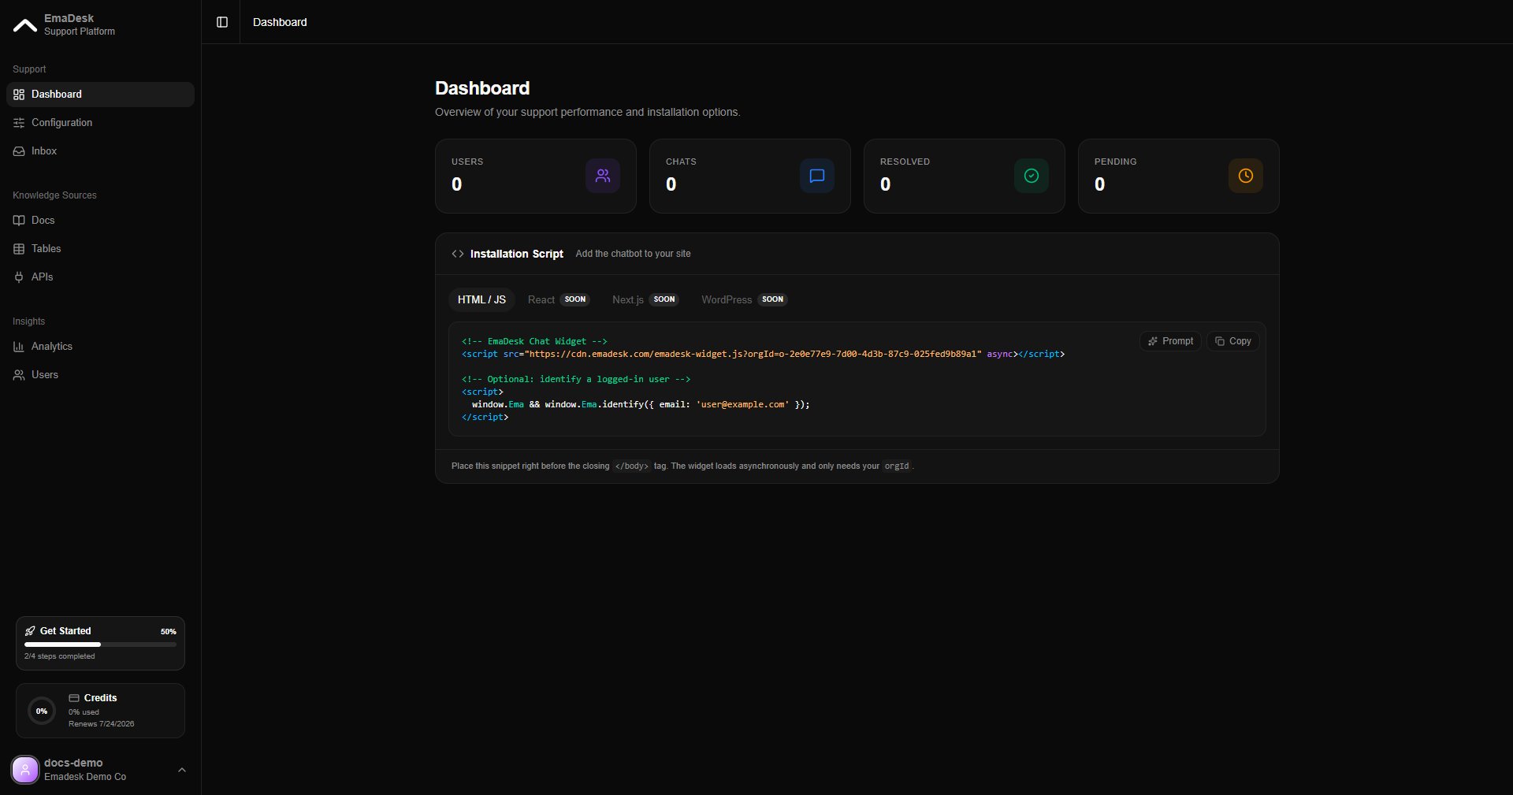Click the SOON badge next to React
The image size is (1513, 795).
coord(575,299)
